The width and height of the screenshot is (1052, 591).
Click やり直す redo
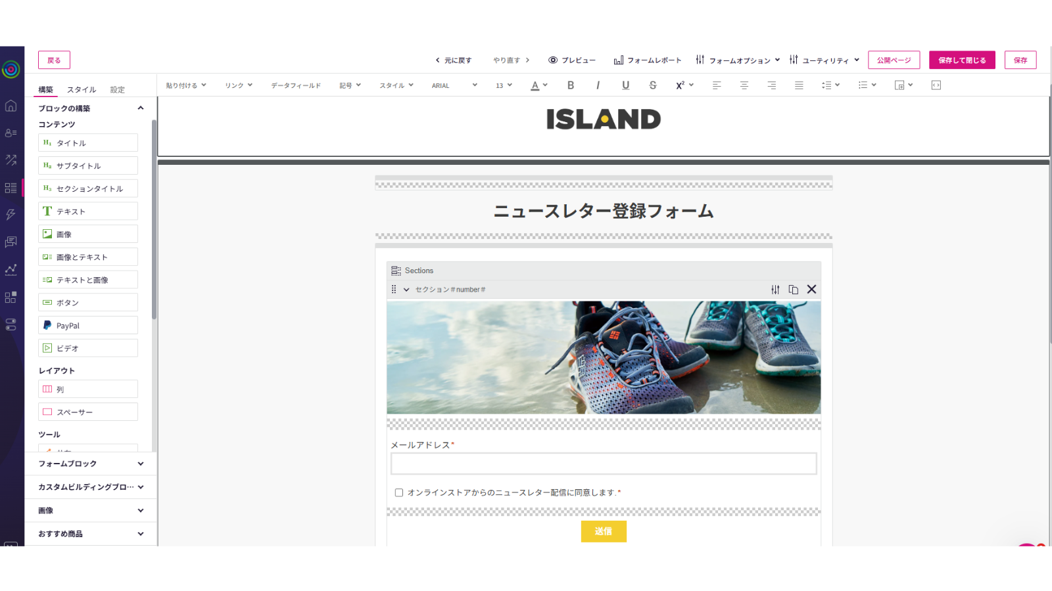pyautogui.click(x=512, y=60)
